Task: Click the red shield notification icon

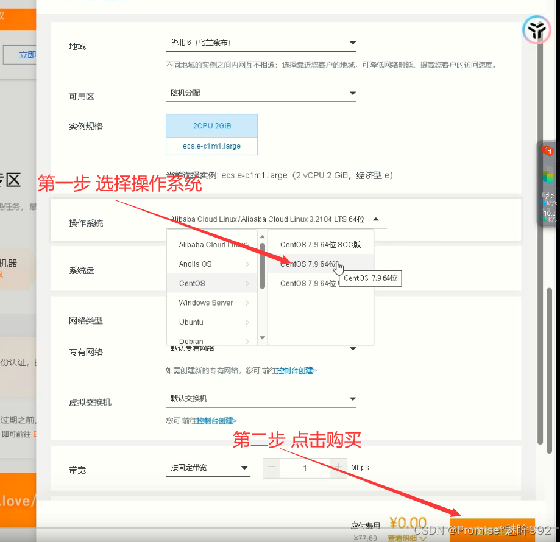Action: point(547,151)
